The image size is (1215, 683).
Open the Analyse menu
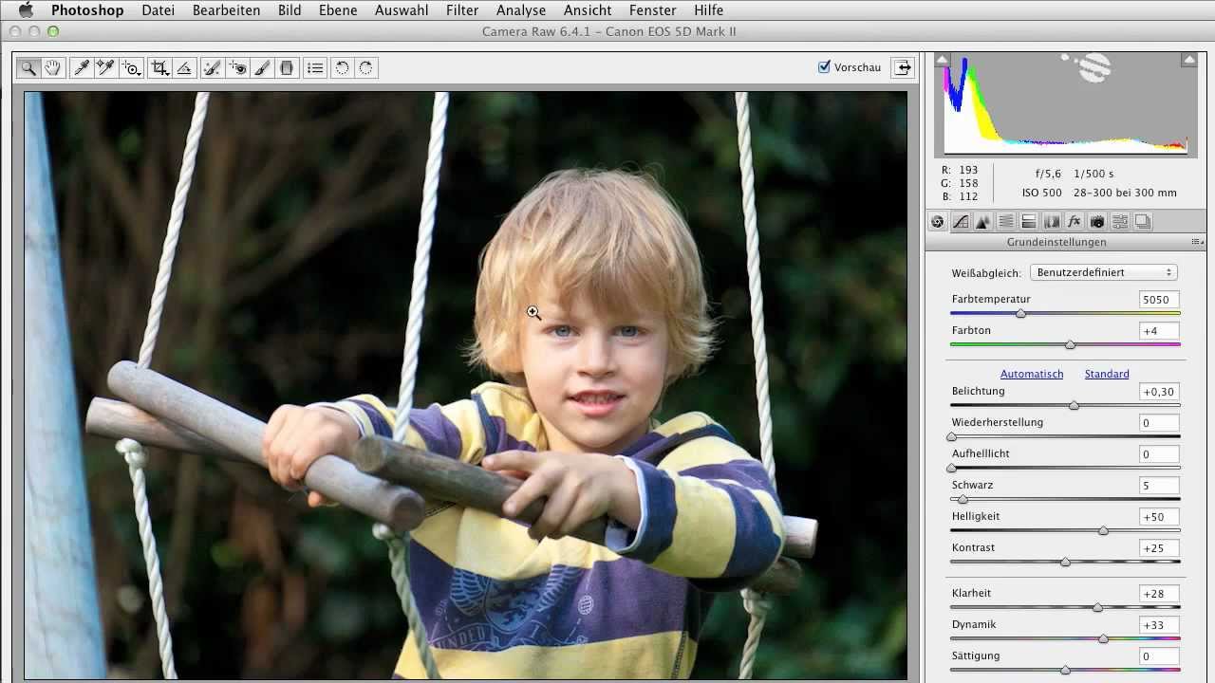pos(521,10)
